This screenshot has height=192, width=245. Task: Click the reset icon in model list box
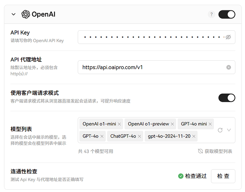tap(220, 130)
